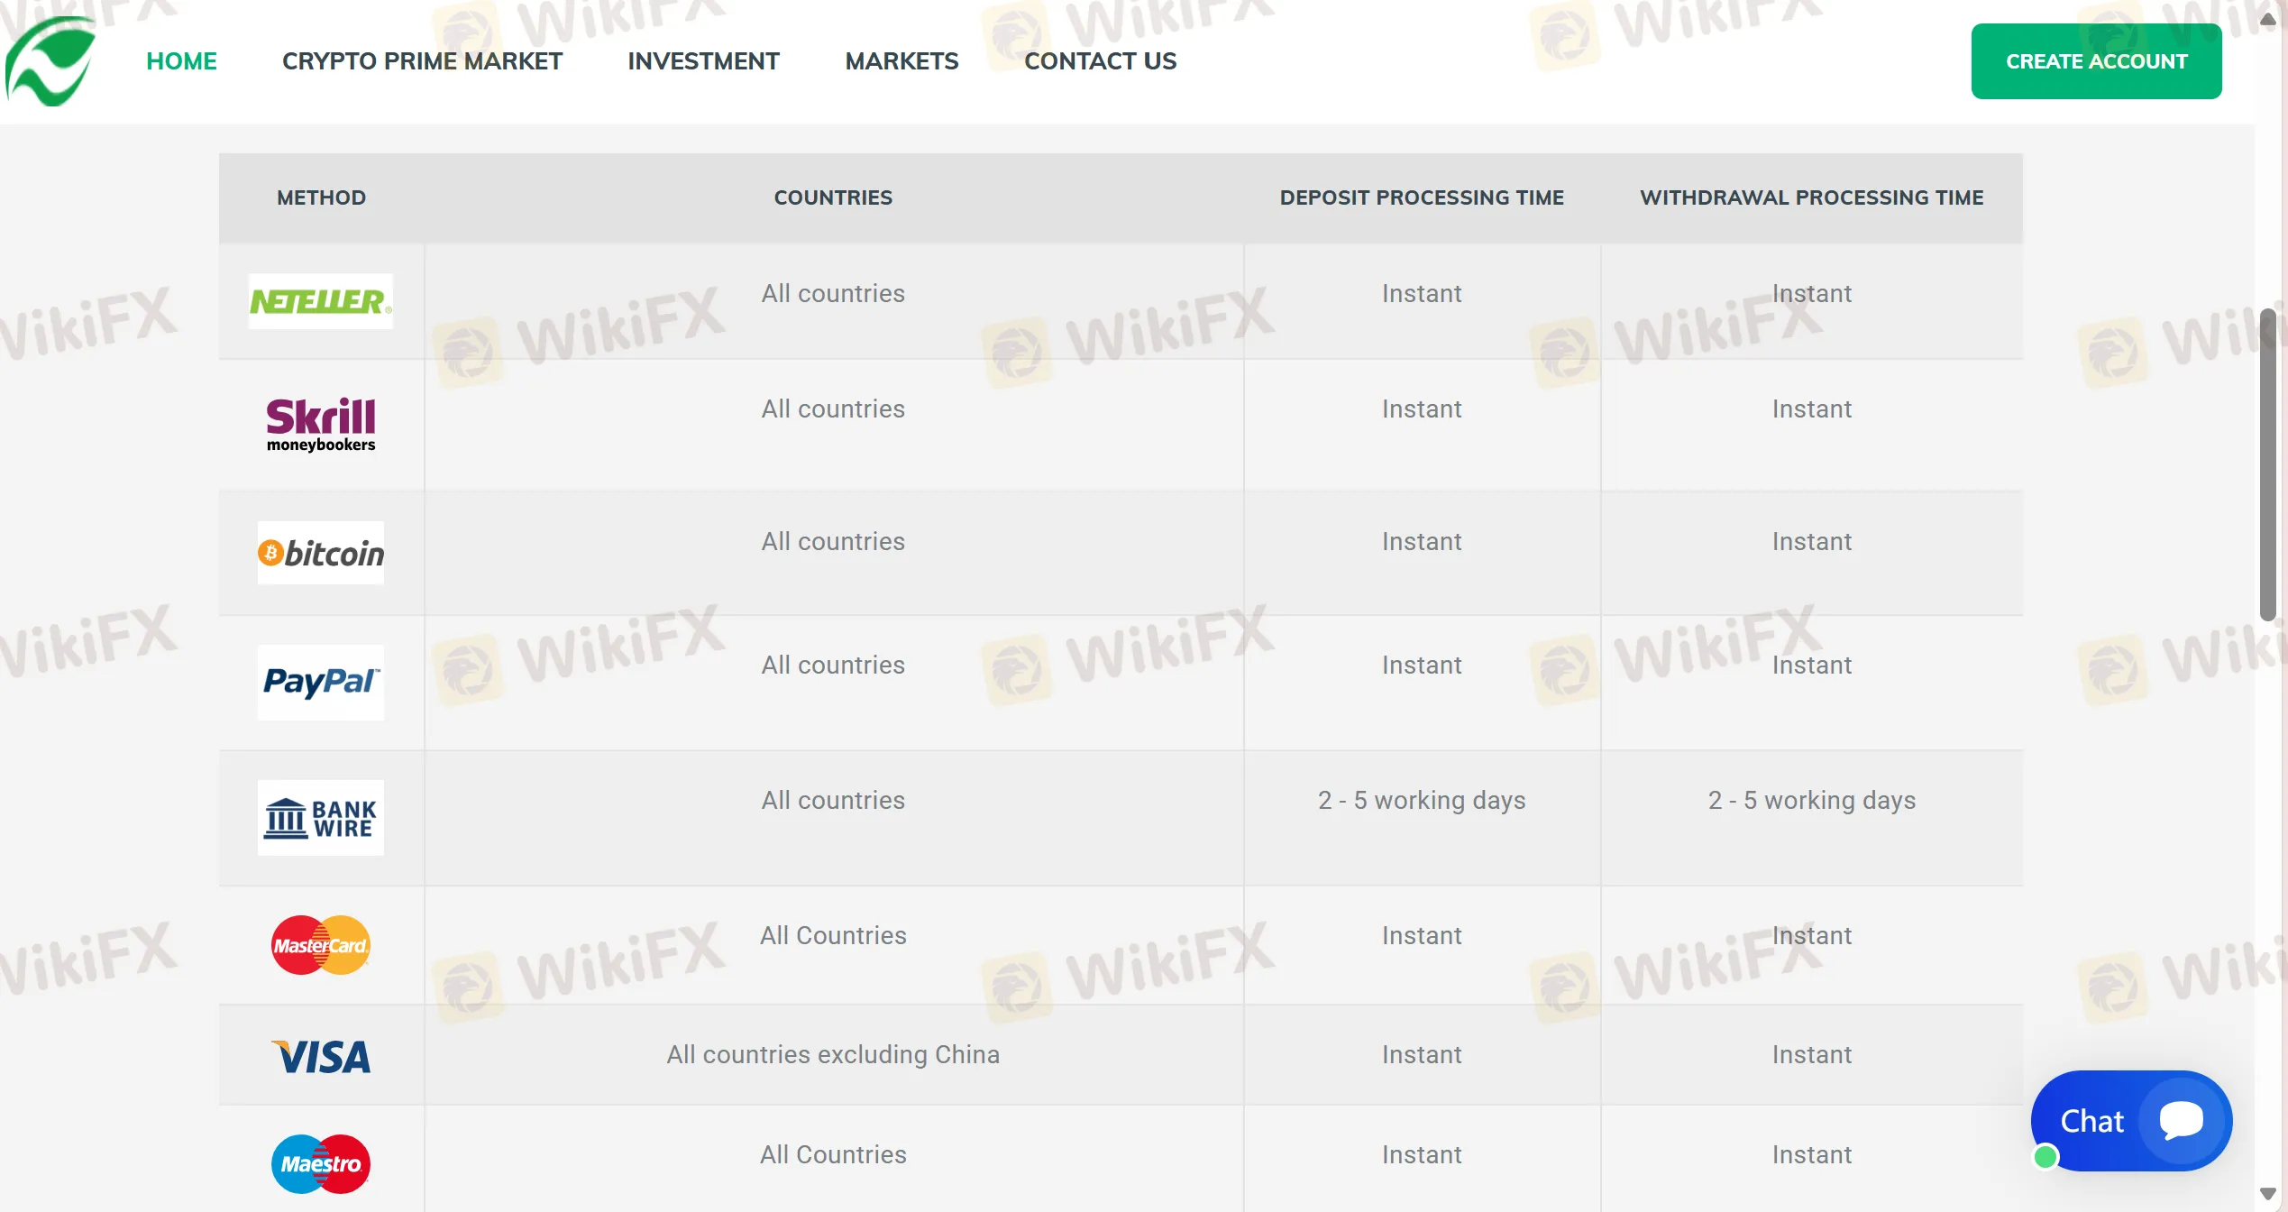
Task: Click the green site logo
Action: pyautogui.click(x=50, y=61)
